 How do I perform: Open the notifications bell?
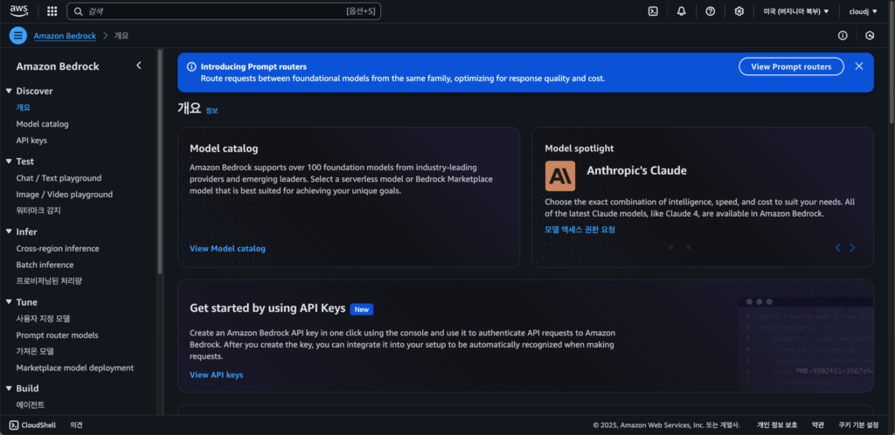click(682, 10)
